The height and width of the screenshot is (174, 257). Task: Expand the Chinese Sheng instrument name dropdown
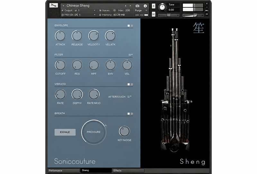point(63,6)
